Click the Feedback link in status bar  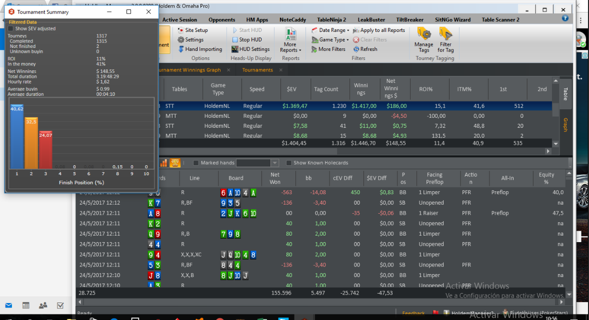[x=413, y=313]
